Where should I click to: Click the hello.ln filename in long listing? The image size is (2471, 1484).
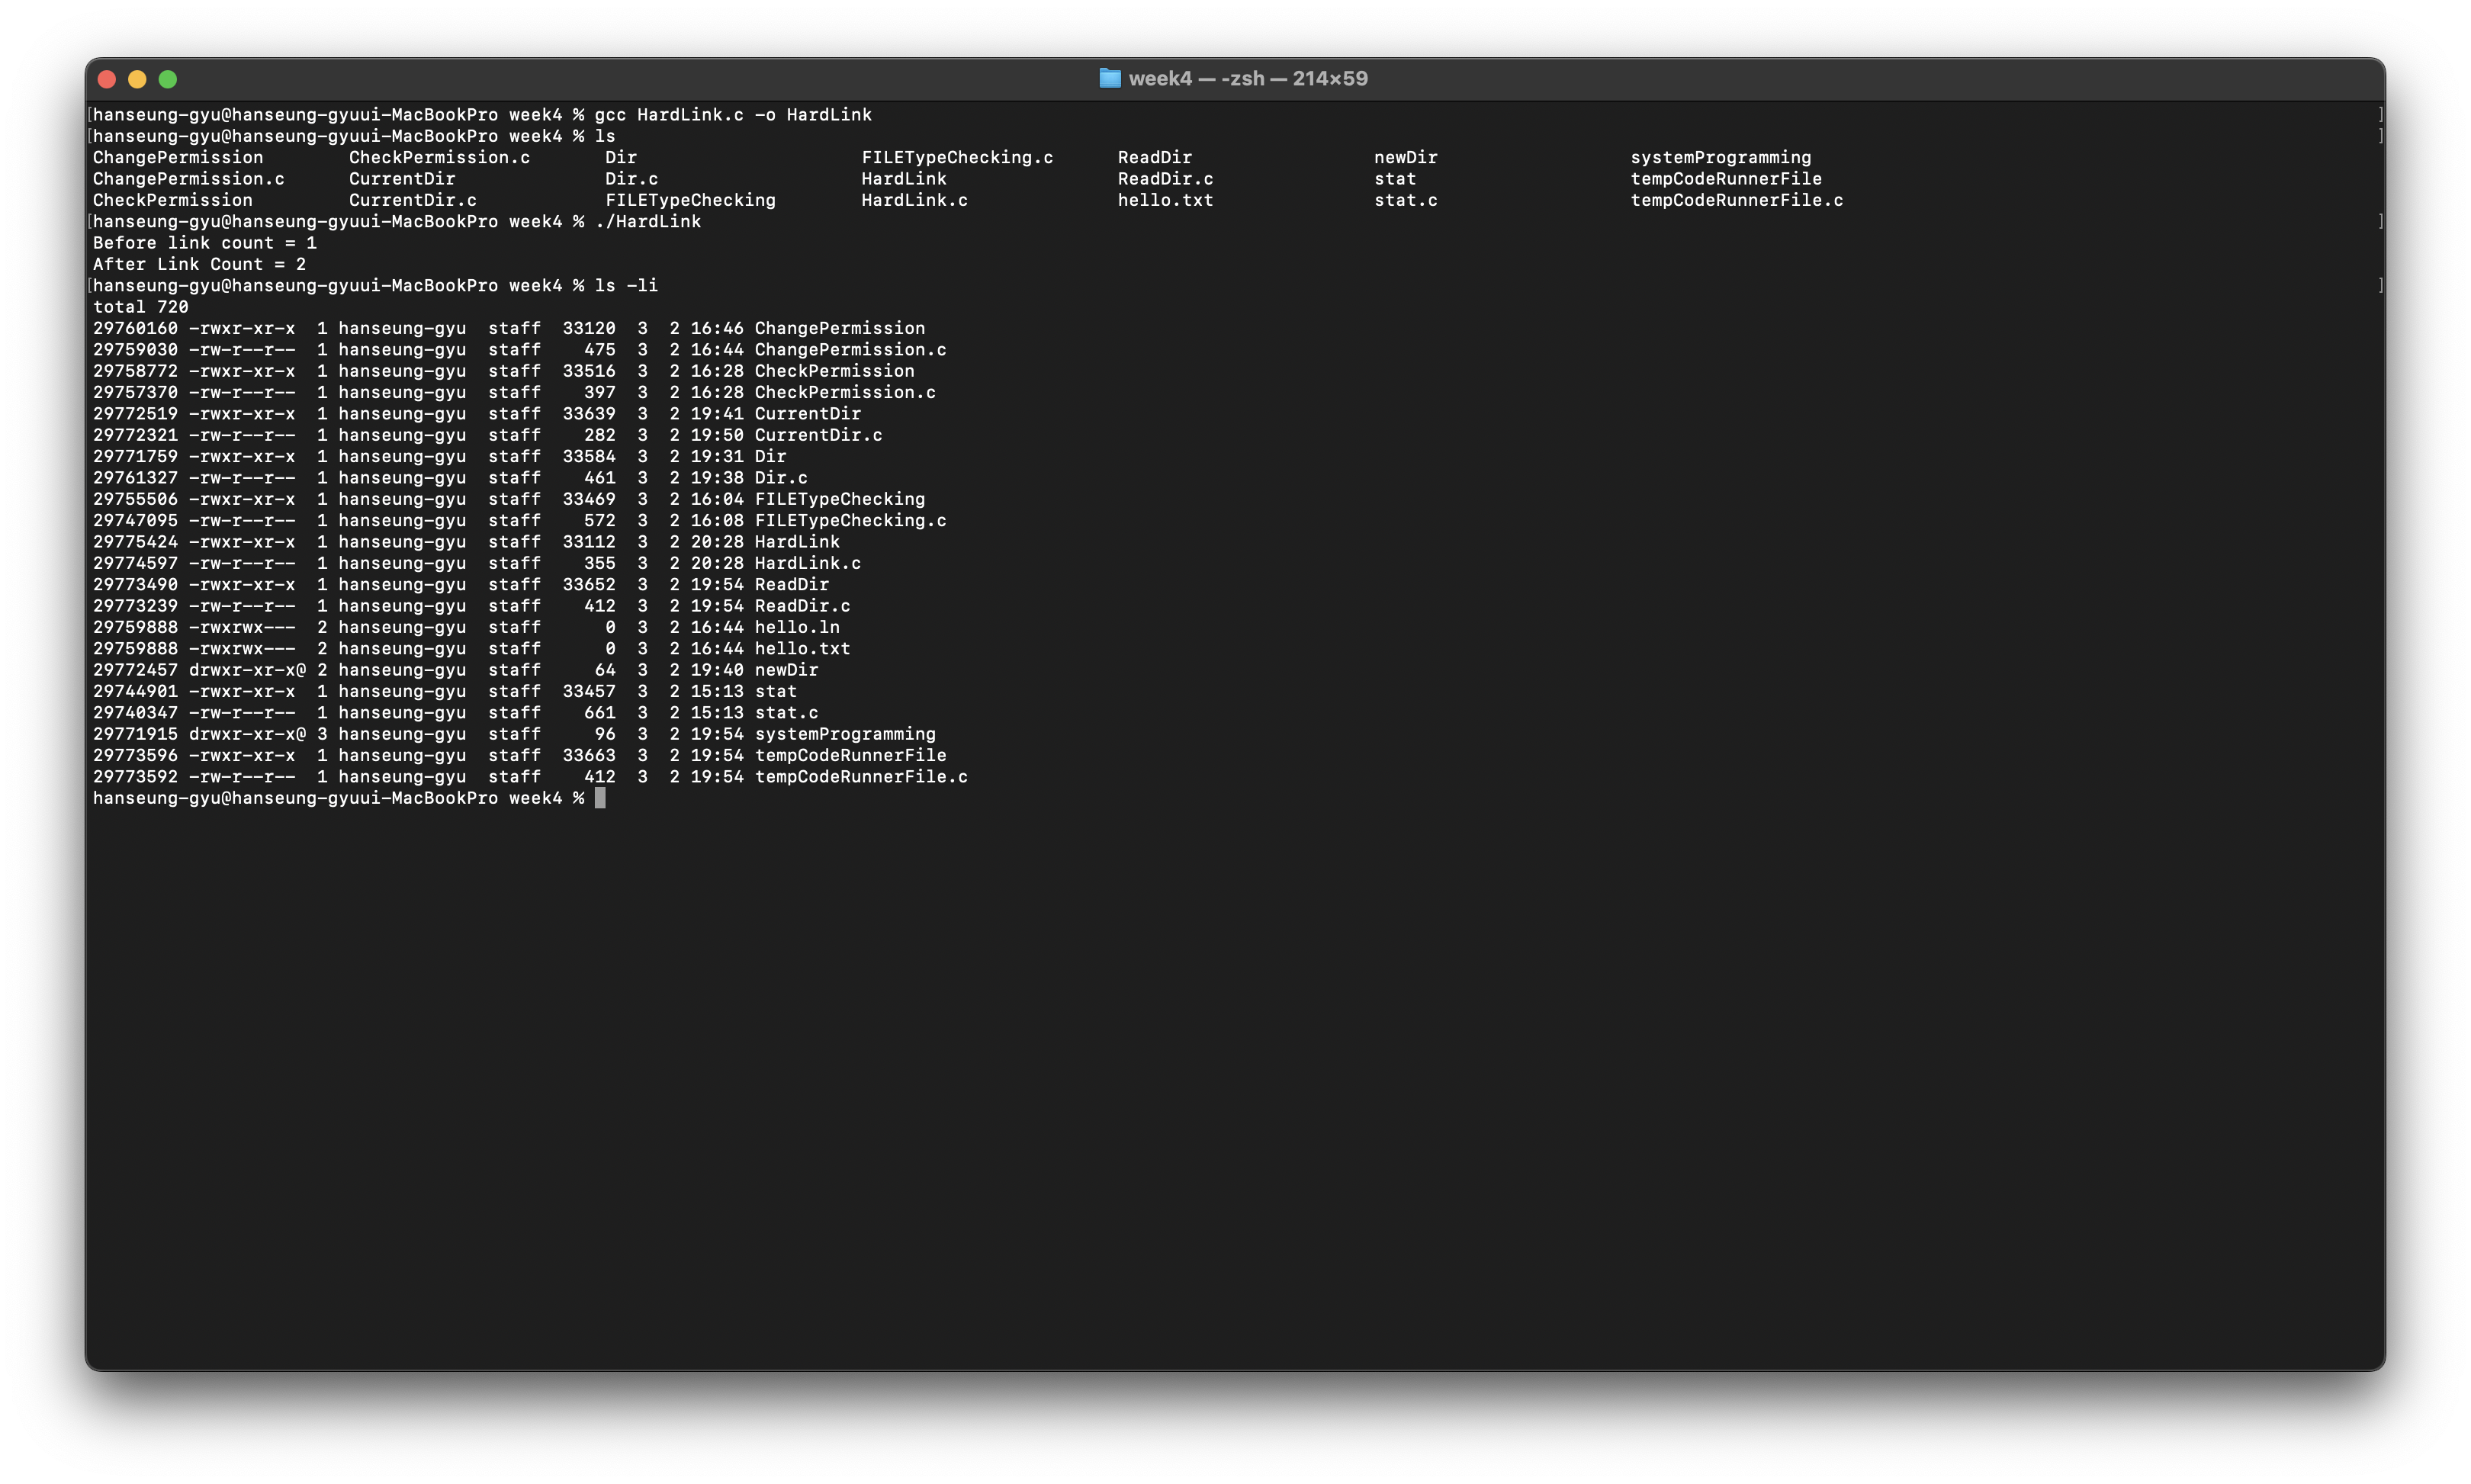coord(796,627)
